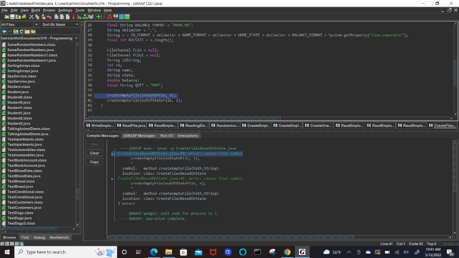This screenshot has width=459, height=258.
Task: Select SortingArrays.java in the file list
Action: [x=22, y=71]
